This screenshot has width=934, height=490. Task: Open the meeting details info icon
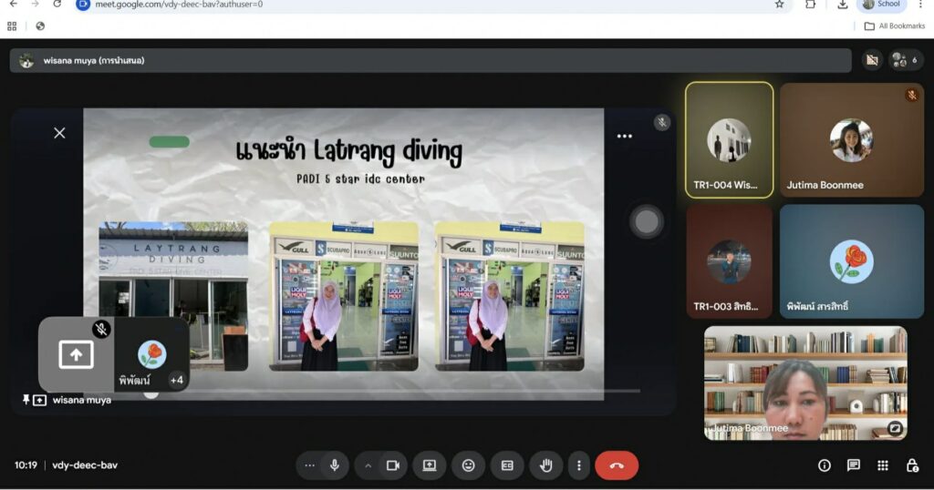[825, 465]
